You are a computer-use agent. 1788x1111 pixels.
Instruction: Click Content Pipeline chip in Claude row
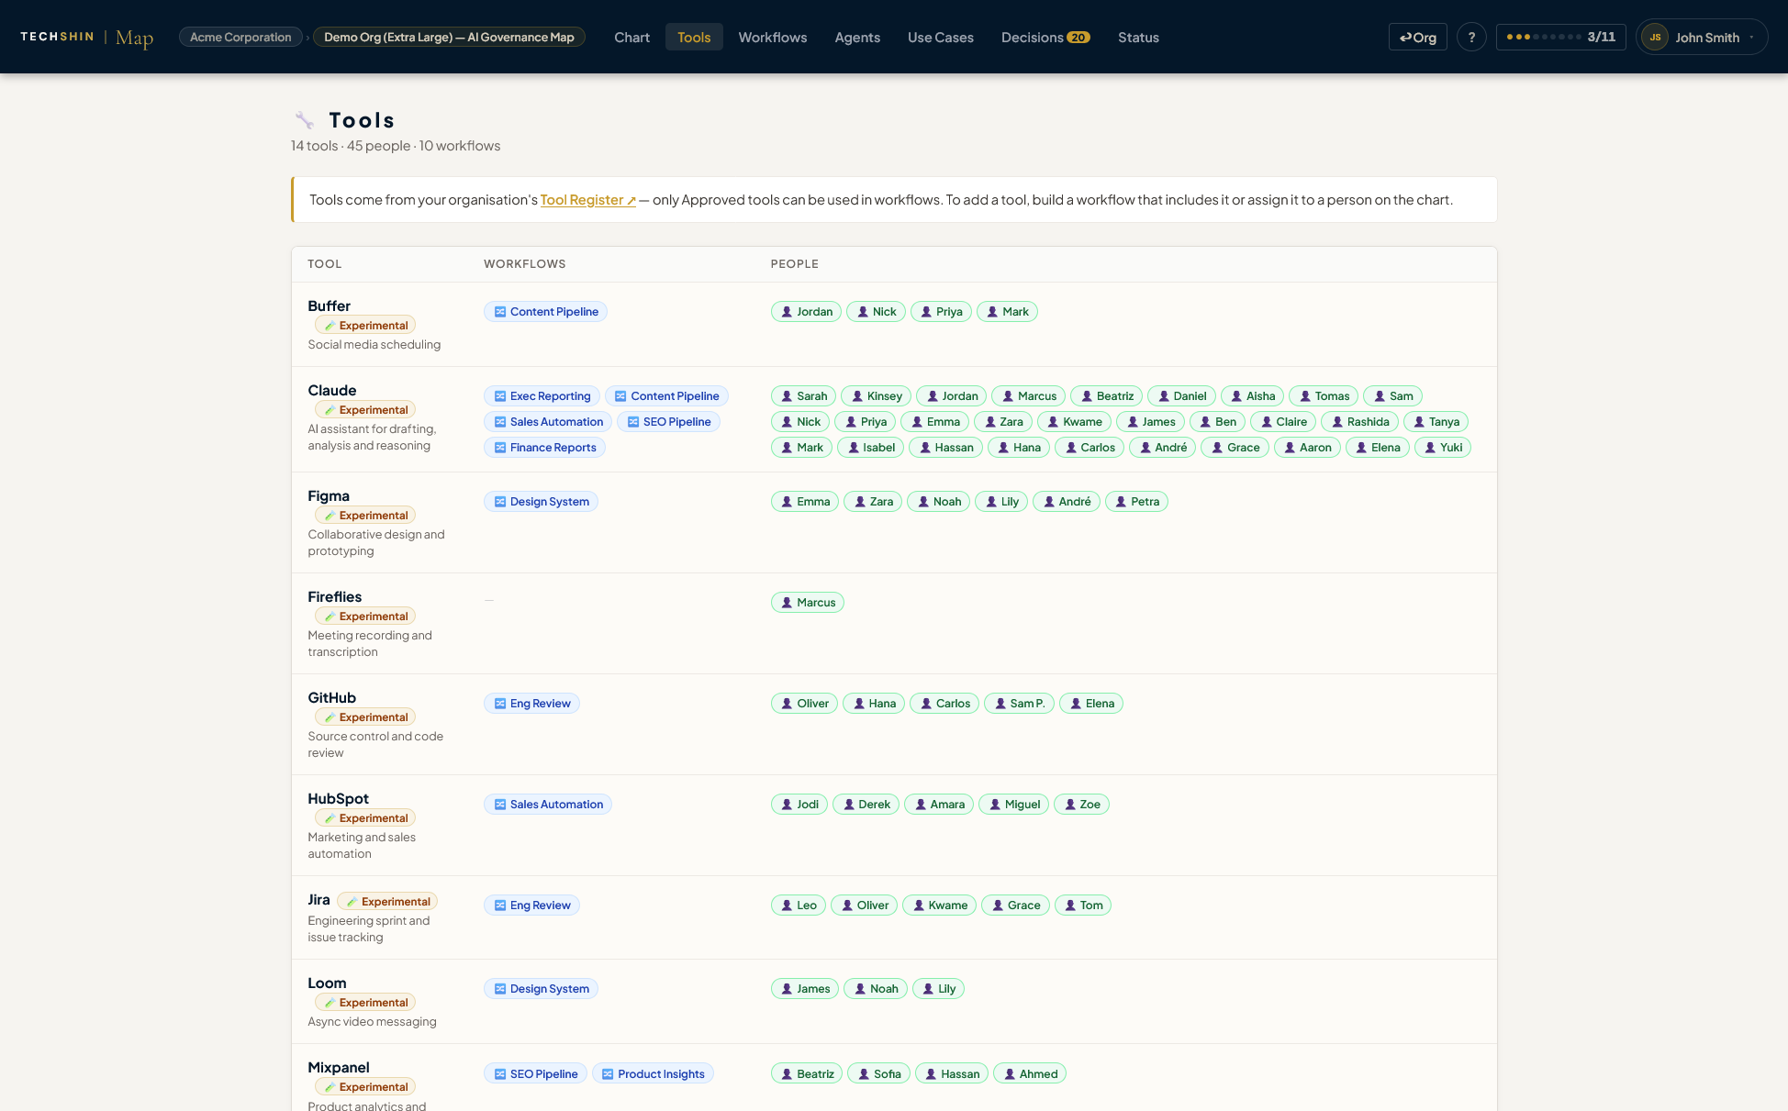tap(666, 396)
